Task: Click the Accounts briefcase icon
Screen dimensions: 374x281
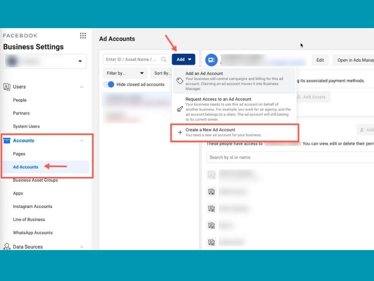Action: [x=7, y=140]
